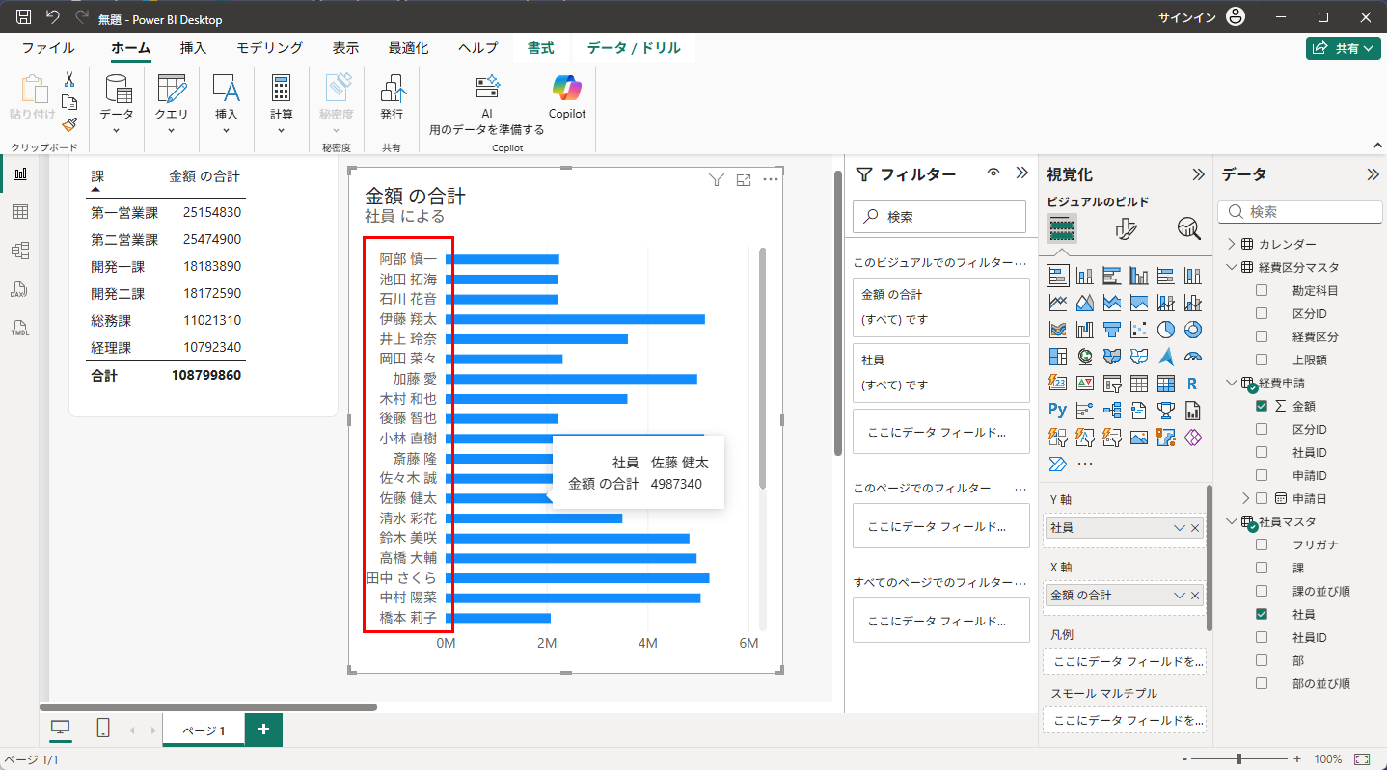Collapse the 経費申請 table
The height and width of the screenshot is (770, 1387).
1232,383
